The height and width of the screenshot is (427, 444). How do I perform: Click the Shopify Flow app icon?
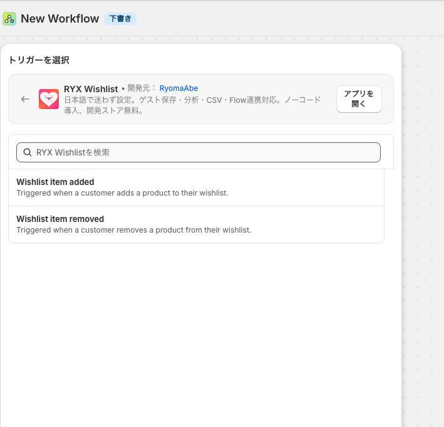click(9, 19)
